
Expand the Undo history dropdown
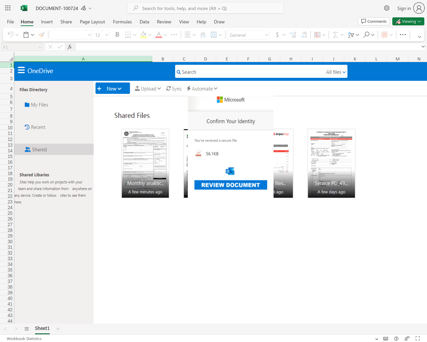(x=17, y=34)
